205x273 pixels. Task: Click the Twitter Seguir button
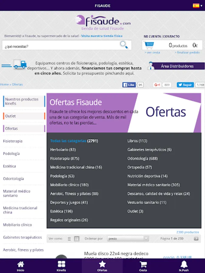point(185,85)
